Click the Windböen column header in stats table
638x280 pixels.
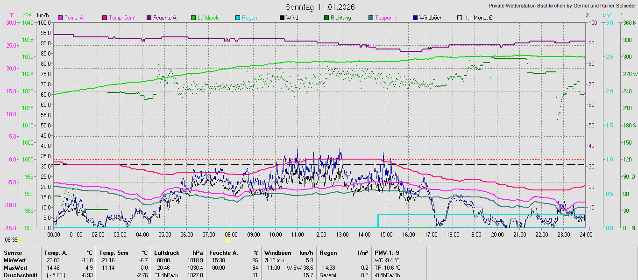277,252
